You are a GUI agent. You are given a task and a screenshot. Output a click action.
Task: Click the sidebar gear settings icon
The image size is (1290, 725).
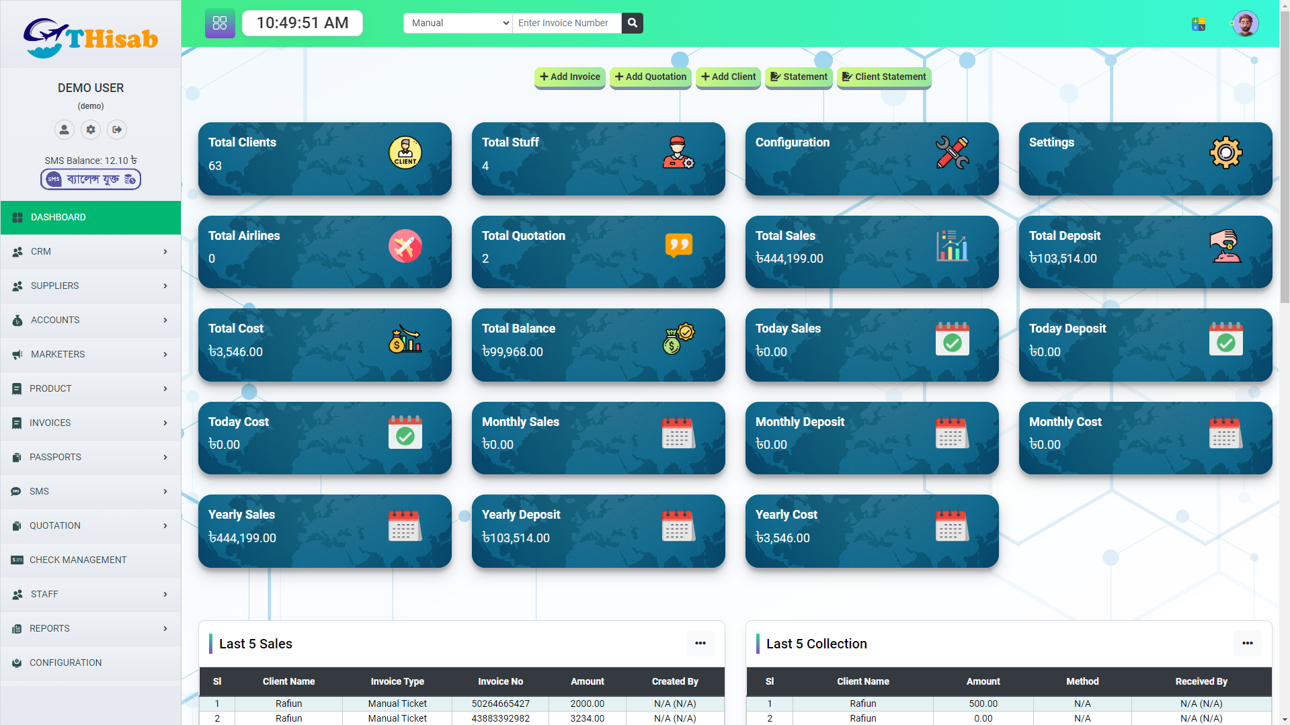(x=91, y=130)
